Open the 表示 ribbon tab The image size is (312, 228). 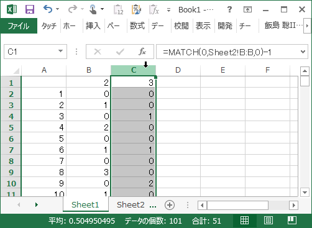[203, 26]
